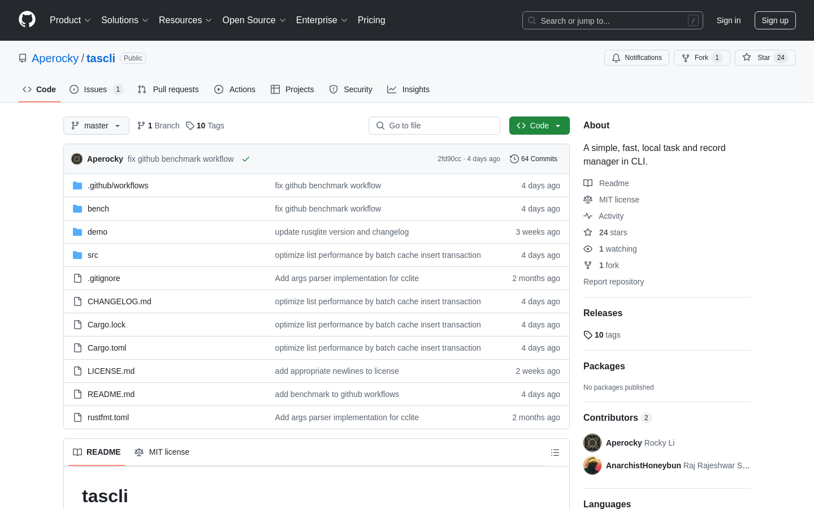This screenshot has height=509, width=814.
Task: Click the eye icon beside 1 watching
Action: (x=588, y=249)
